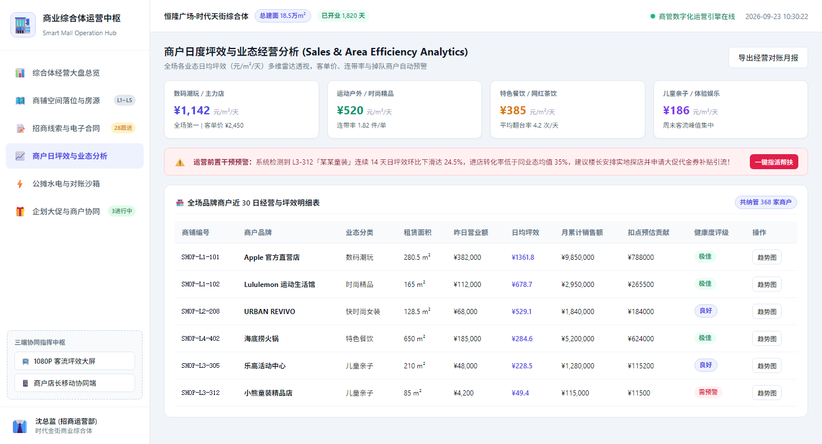Click the 儿童亲子 / 体验娱乐 card
The width and height of the screenshot is (822, 444).
tap(731, 109)
